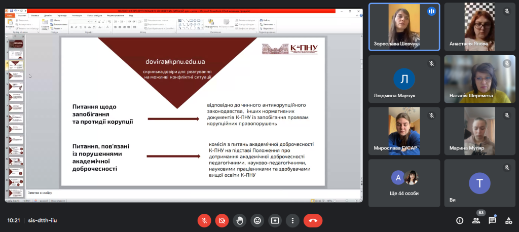
Task: Show the participants list with 53 people
Action: [476, 220]
